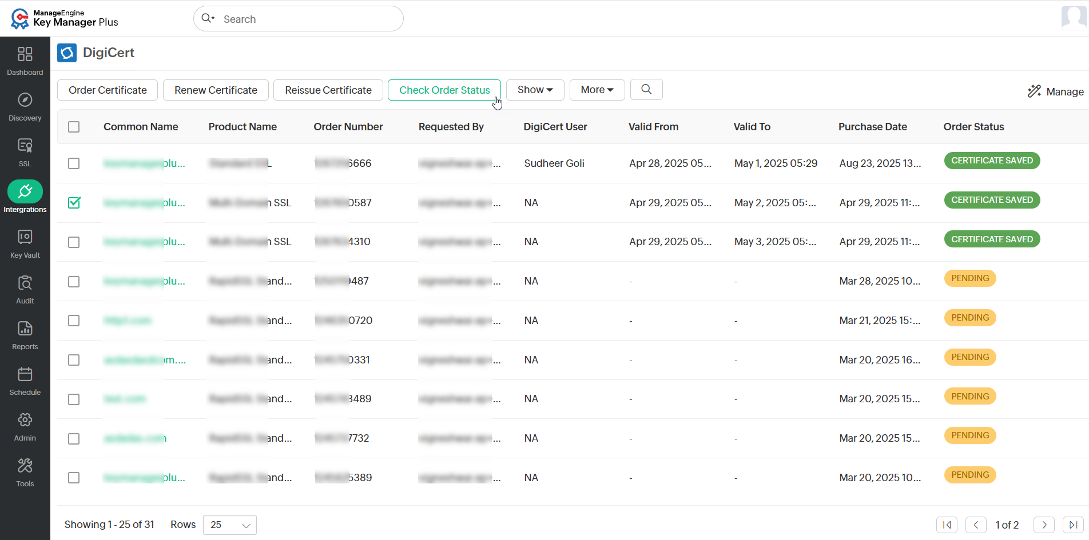Click CERTIFICATE SAVED badge for order 6666

[992, 161]
